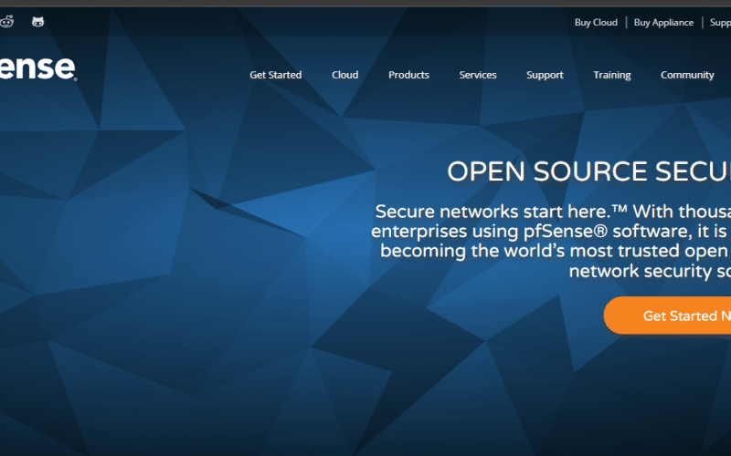Viewport: 731px width, 456px height.
Task: Open the Reddit social icon link
Action: click(x=6, y=22)
